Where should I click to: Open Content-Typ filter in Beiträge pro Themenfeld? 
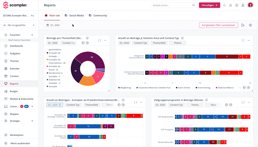click(69, 43)
